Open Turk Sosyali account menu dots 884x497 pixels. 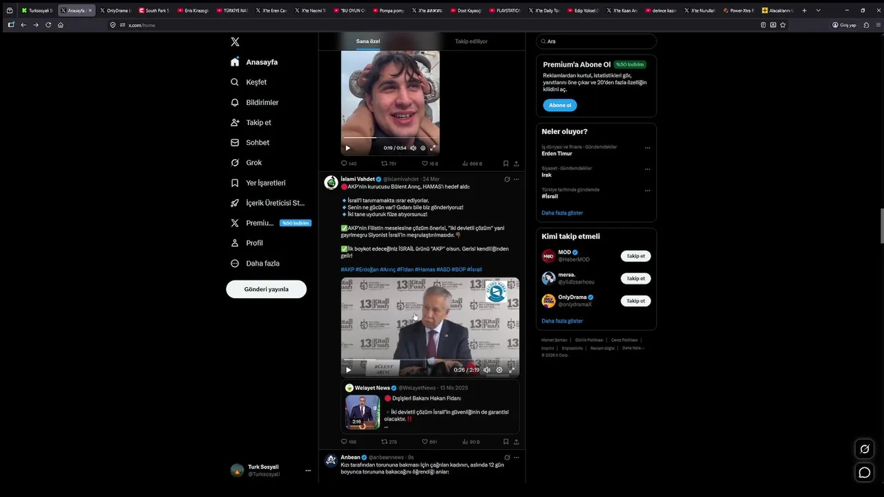(x=308, y=471)
